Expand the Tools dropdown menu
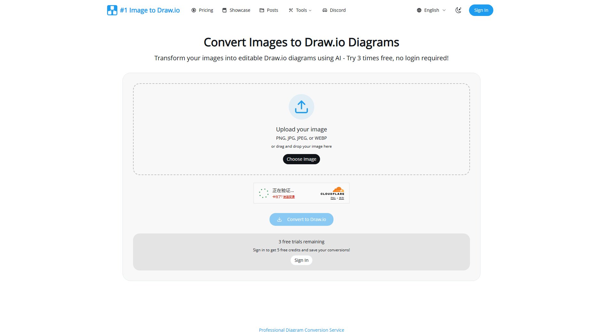This screenshot has height=332, width=603. pos(300,10)
